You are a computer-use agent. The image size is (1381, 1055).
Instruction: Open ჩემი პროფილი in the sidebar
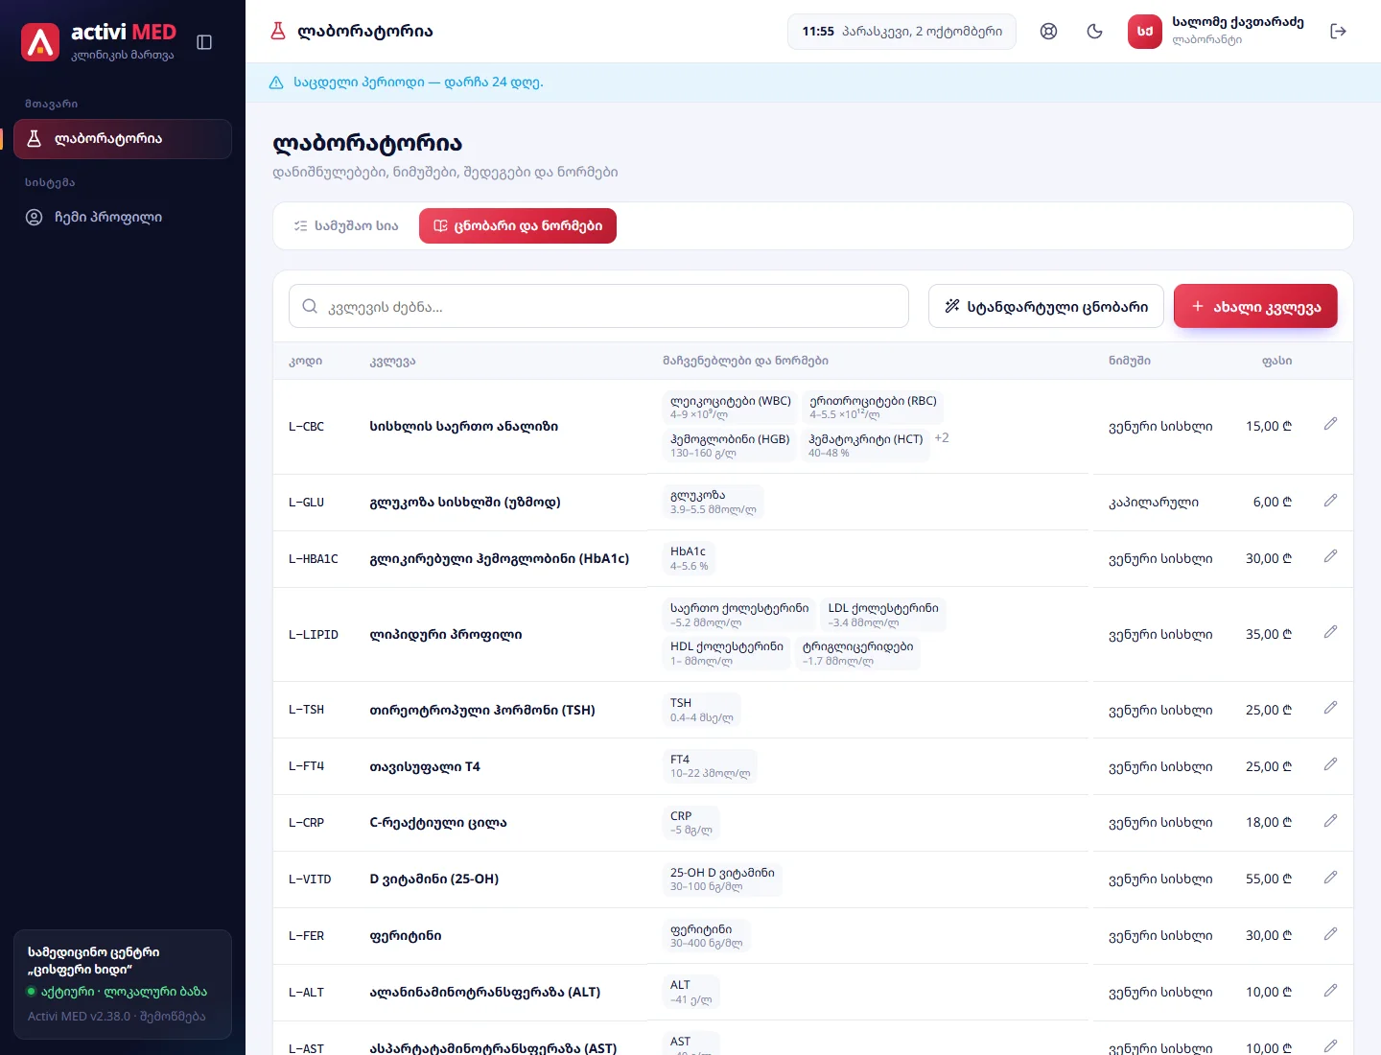(123, 218)
